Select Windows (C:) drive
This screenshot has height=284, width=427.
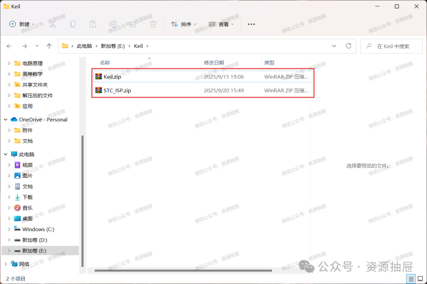(x=38, y=230)
